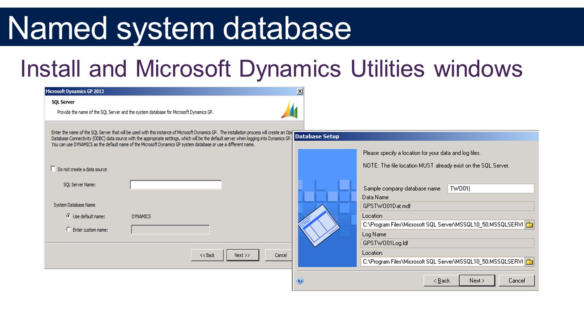584x328 pixels.
Task: Go Back in the Database Setup wizard
Action: [441, 281]
